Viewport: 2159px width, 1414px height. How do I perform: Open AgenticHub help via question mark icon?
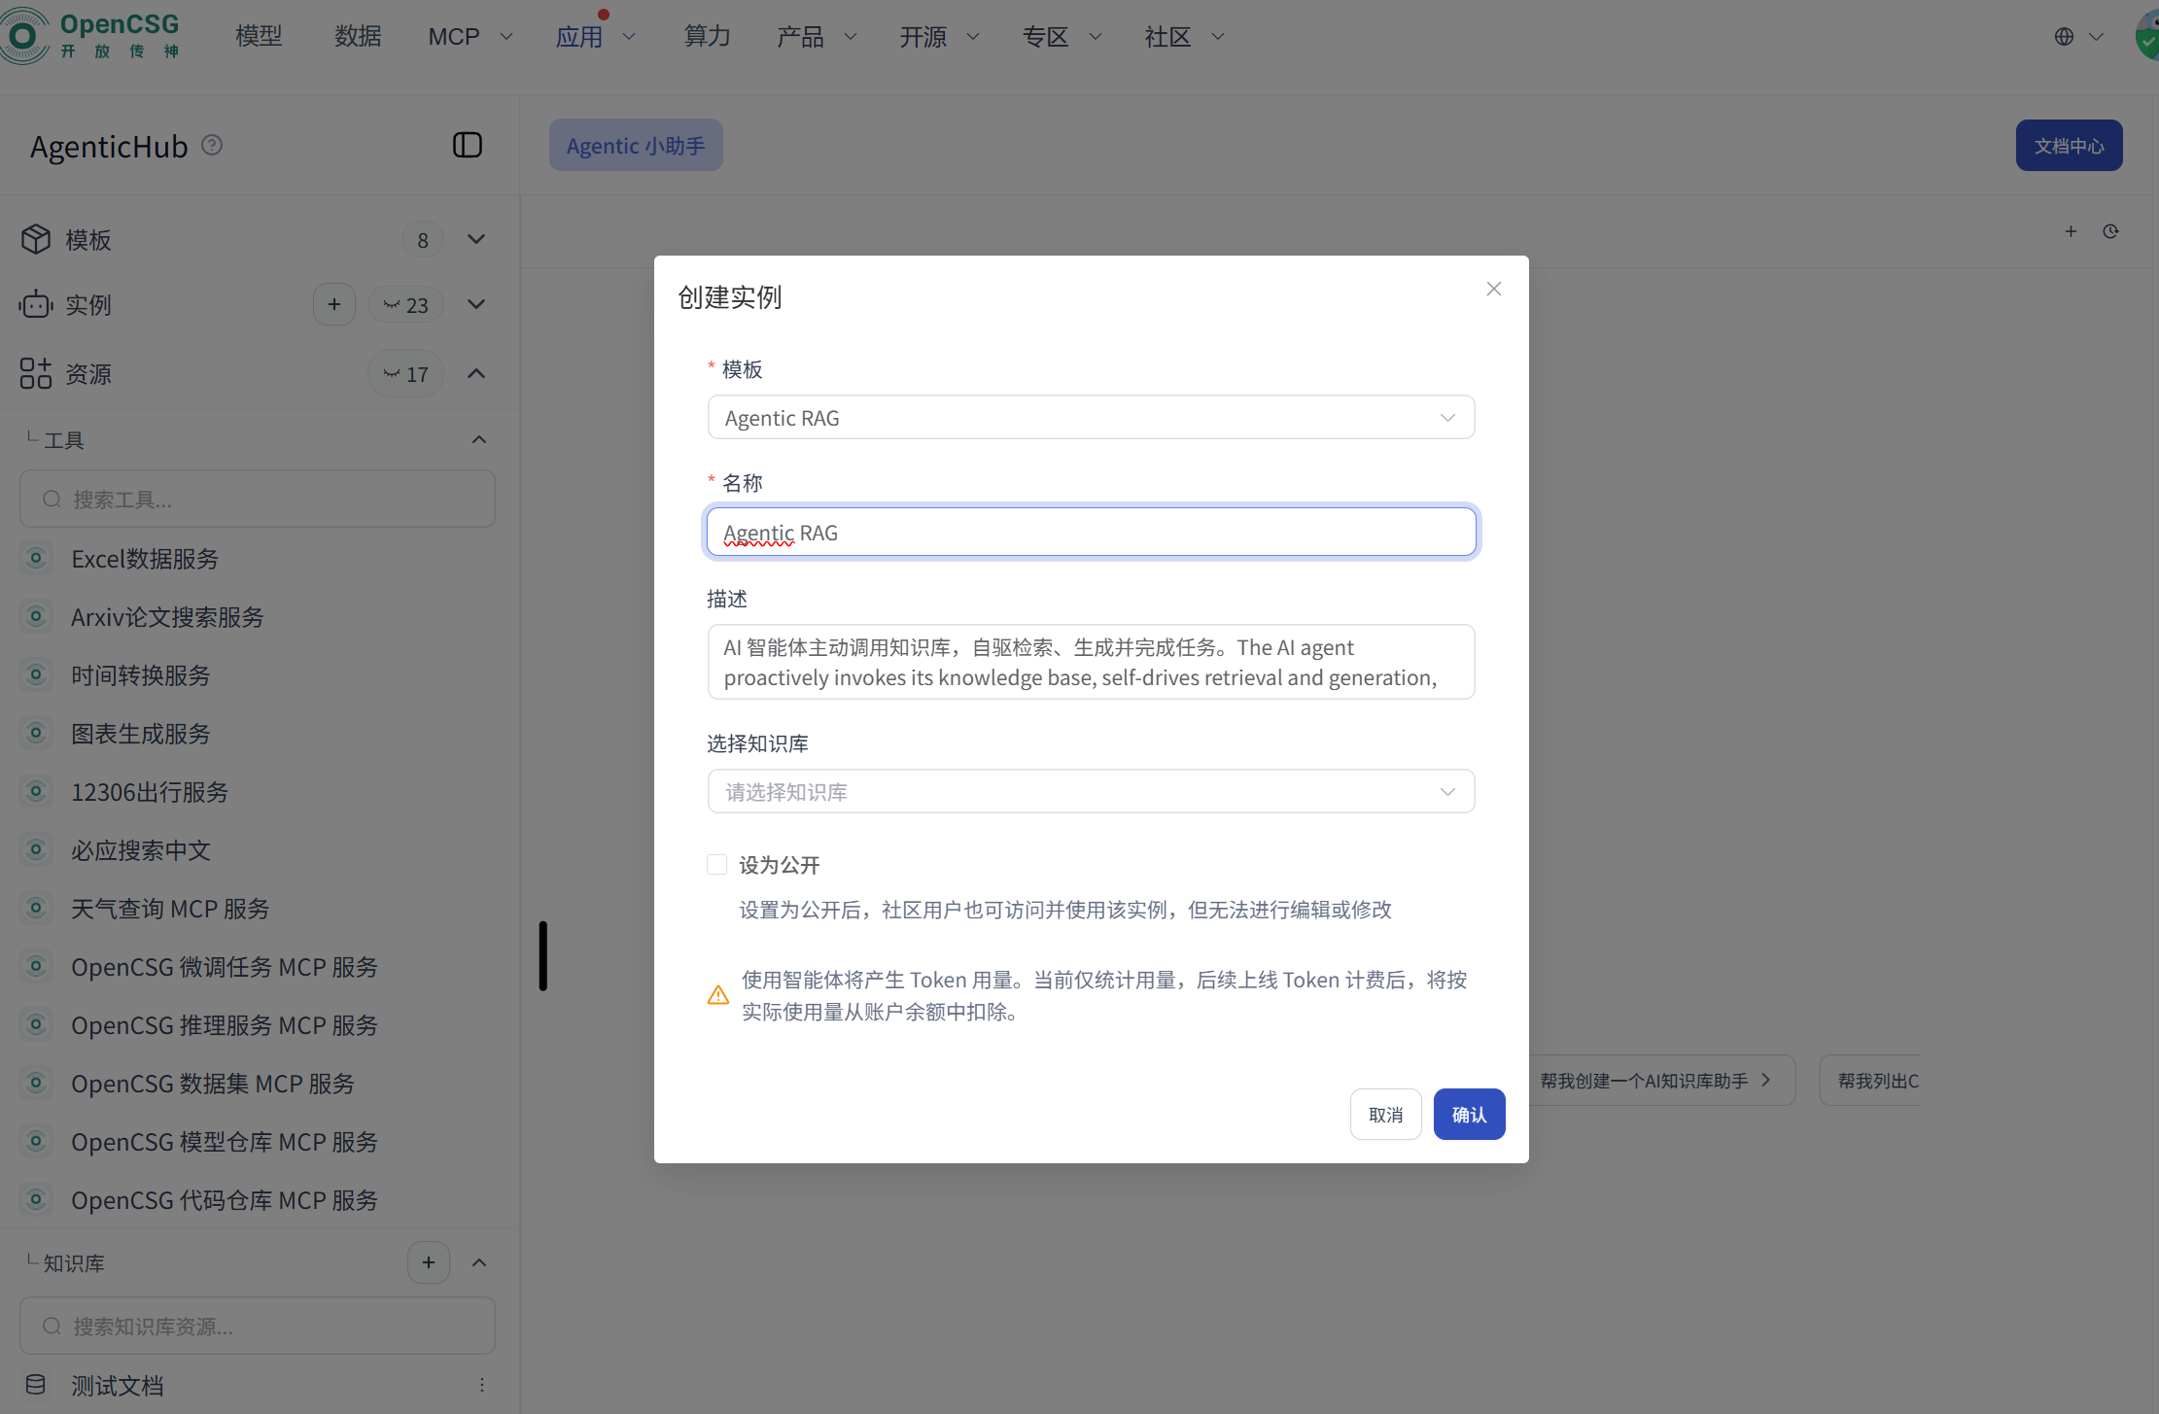pos(211,144)
